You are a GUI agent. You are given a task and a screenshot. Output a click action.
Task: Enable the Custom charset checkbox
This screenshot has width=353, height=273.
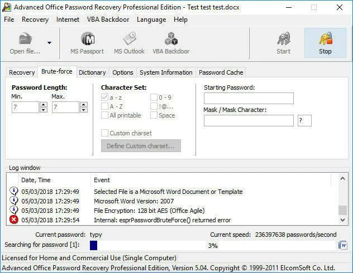104,133
